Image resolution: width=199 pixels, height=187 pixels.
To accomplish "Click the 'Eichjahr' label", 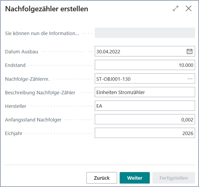I will pyautogui.click(x=14, y=133).
